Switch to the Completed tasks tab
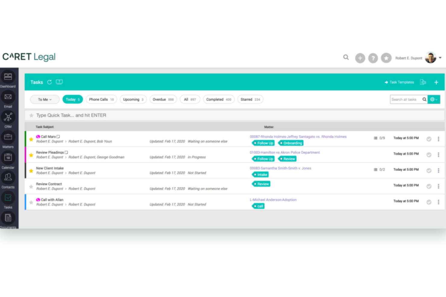This screenshot has width=446, height=297. [218, 99]
